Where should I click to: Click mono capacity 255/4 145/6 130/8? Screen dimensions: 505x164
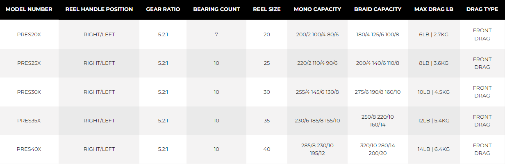click(317, 92)
